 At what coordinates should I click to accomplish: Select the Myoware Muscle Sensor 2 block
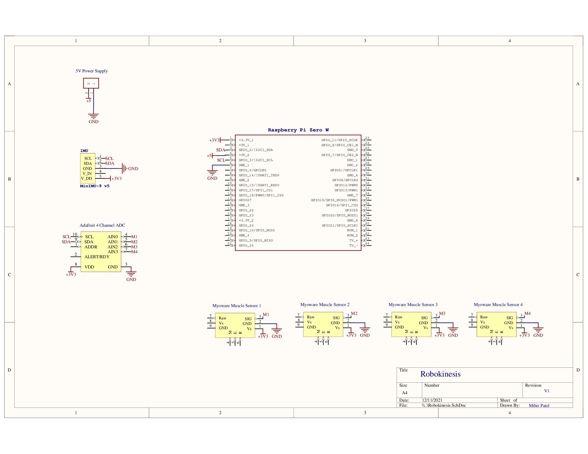[x=323, y=324]
